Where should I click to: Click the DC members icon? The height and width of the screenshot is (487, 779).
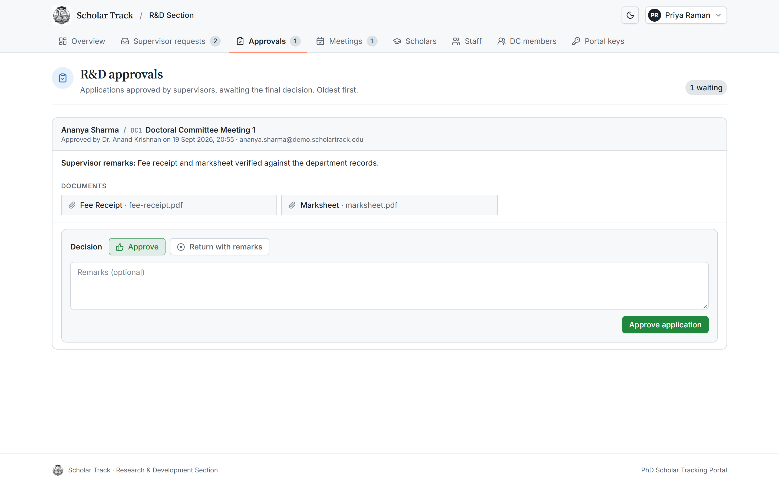point(501,41)
